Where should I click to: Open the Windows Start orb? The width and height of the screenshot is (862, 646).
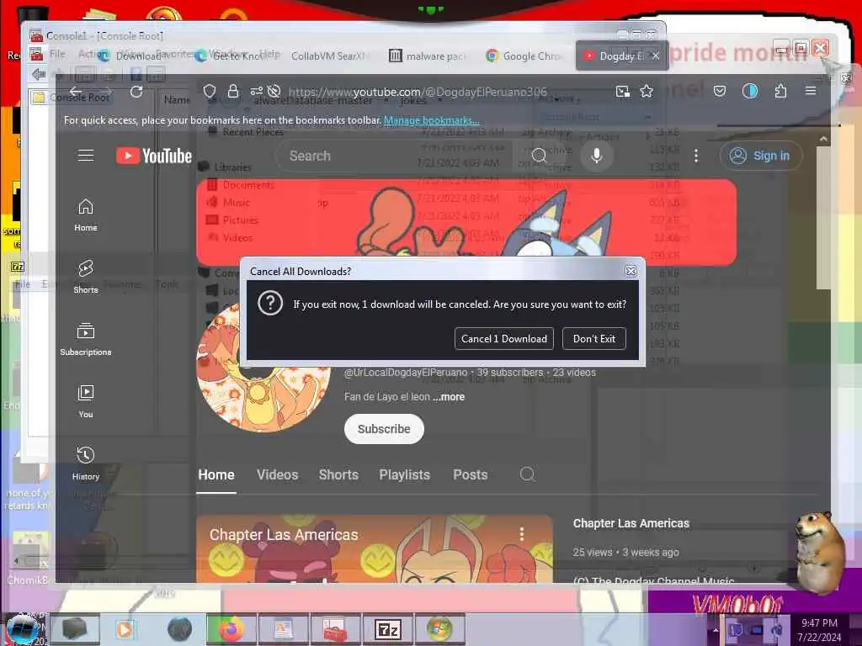(22, 629)
